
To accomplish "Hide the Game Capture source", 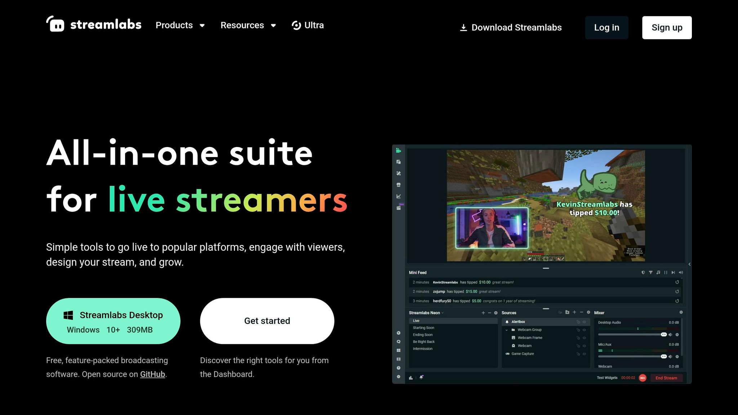I will pyautogui.click(x=584, y=353).
